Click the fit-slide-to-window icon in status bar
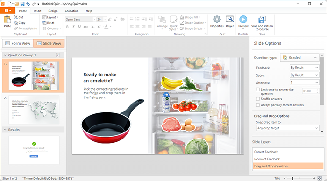This screenshot has width=327, height=181. 320,178
